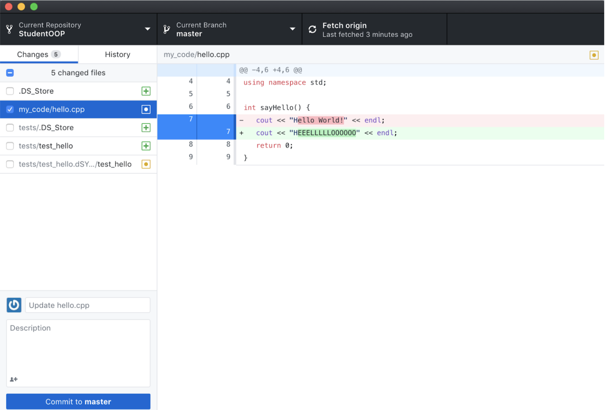The width and height of the screenshot is (606, 410).
Task: Click the Description text area
Action: (x=78, y=353)
